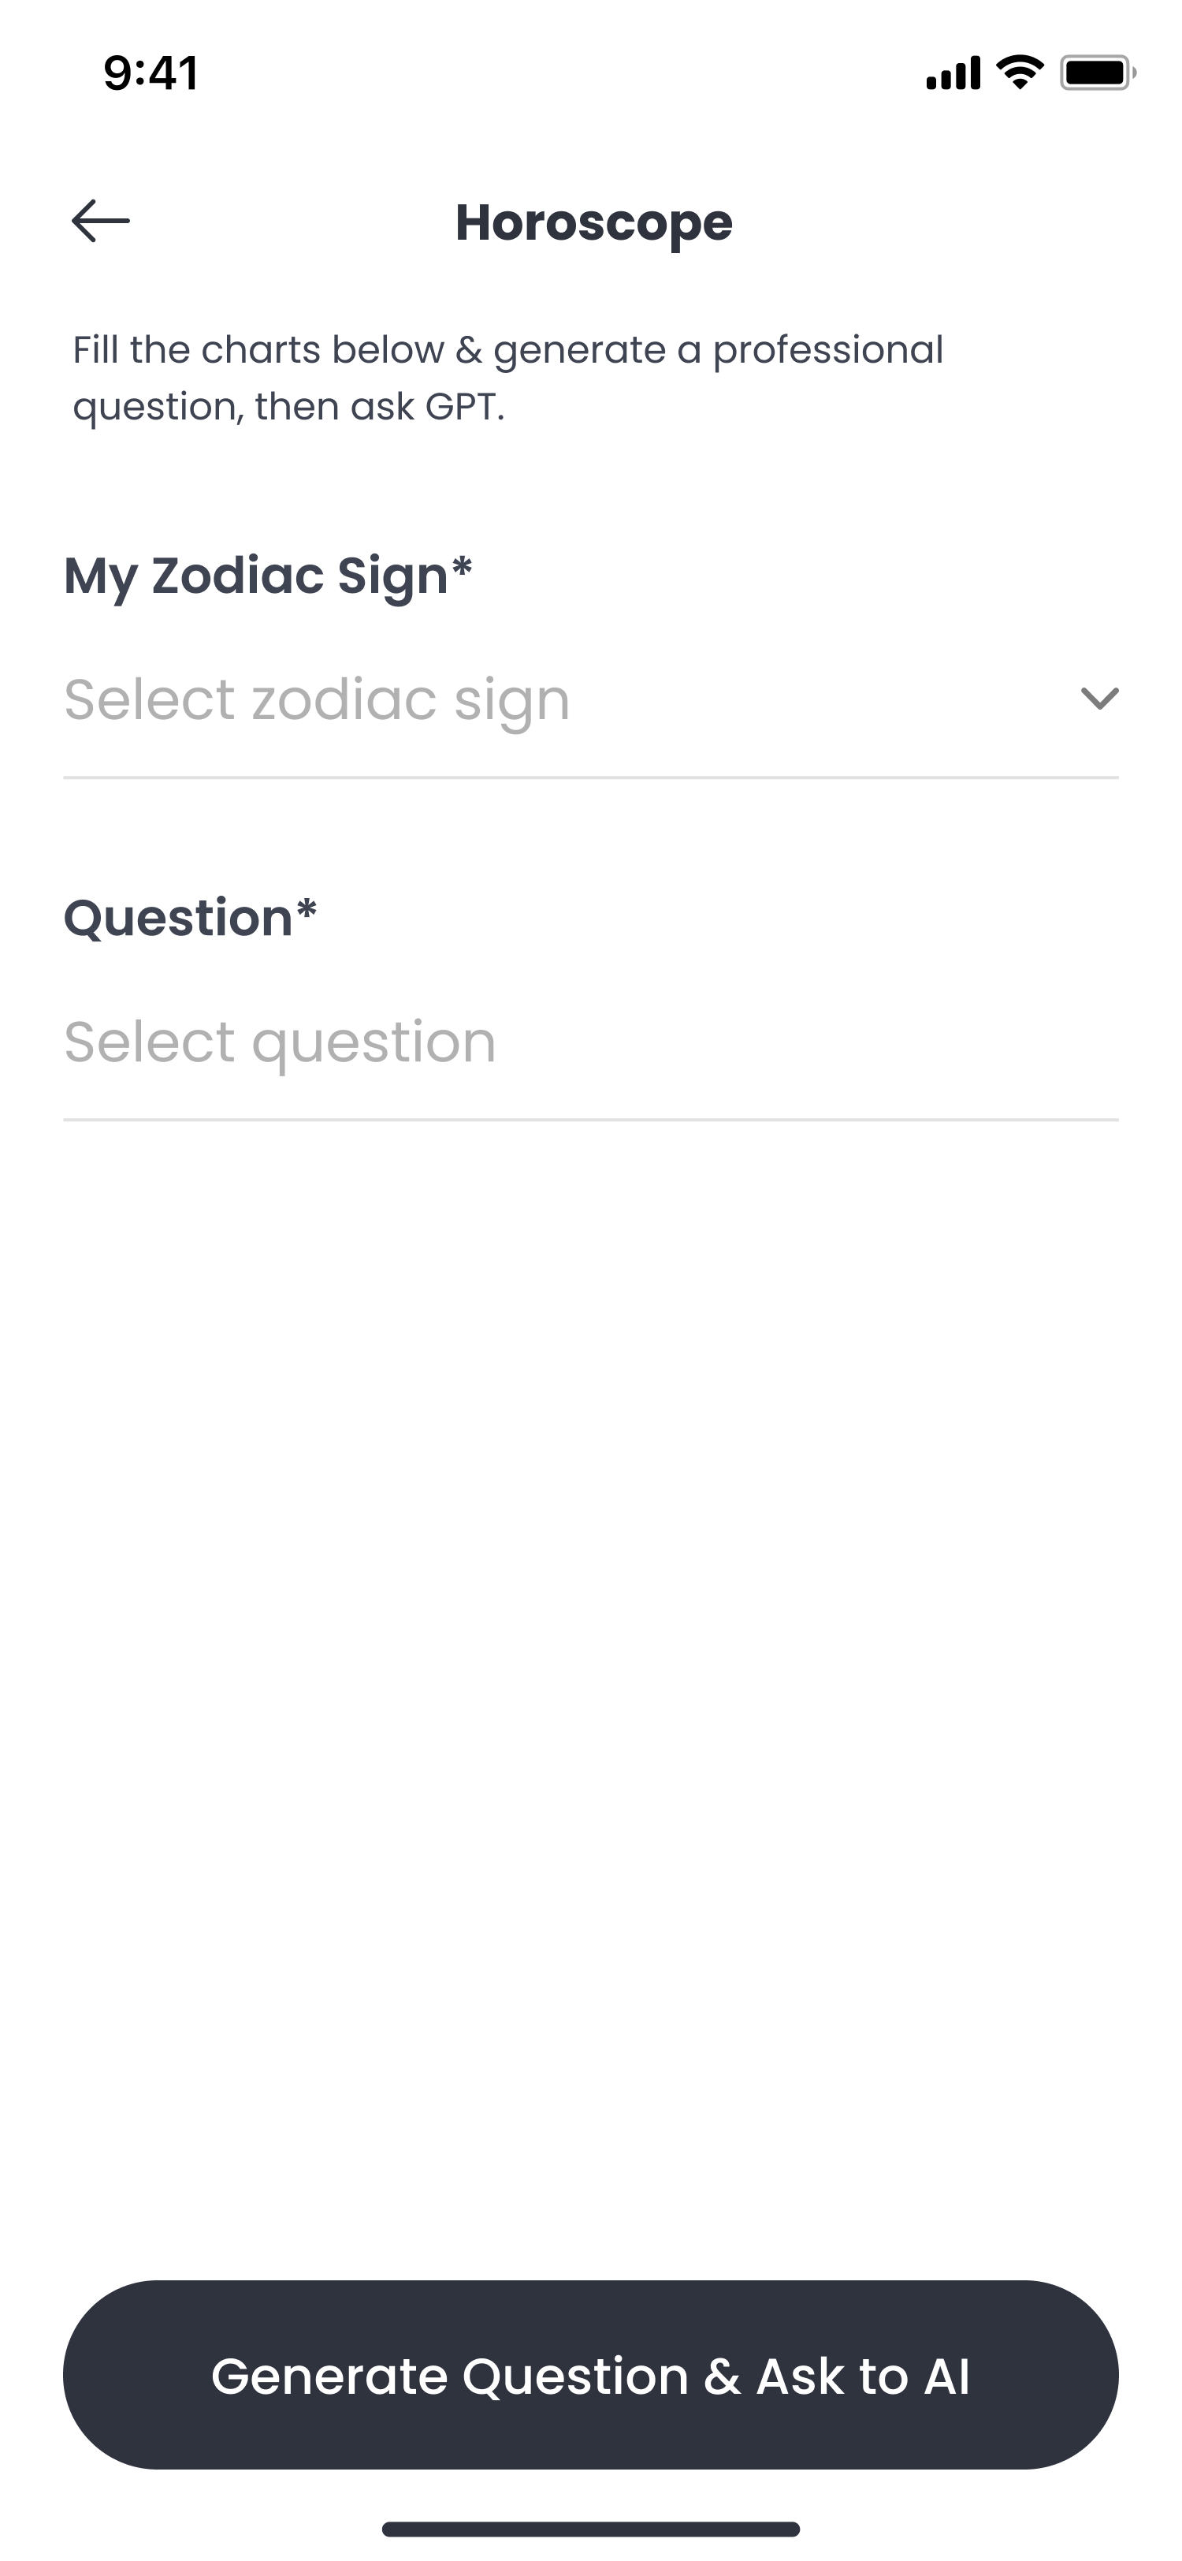
Task: Tap the home indicator bar
Action: click(591, 2528)
